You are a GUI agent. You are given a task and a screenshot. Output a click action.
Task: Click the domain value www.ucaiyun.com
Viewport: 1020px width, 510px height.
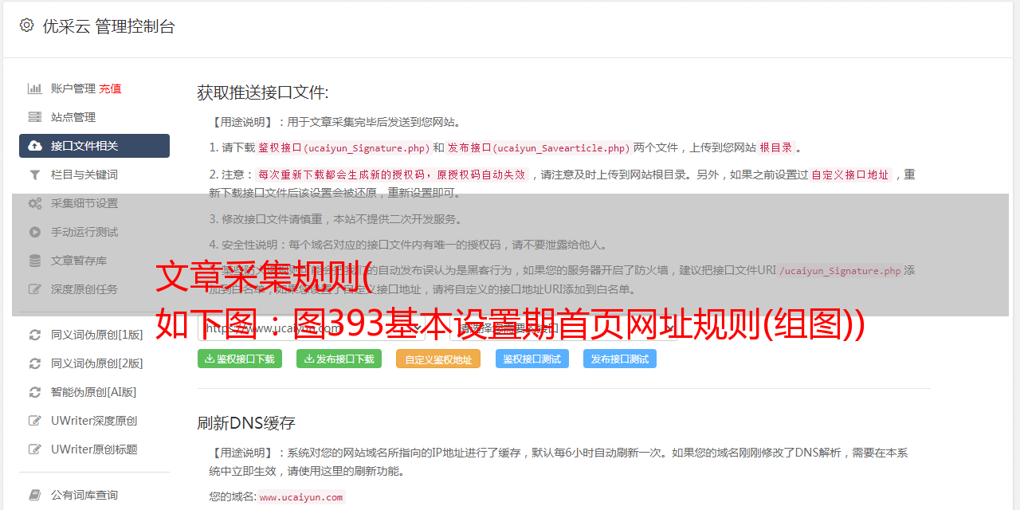click(x=301, y=496)
